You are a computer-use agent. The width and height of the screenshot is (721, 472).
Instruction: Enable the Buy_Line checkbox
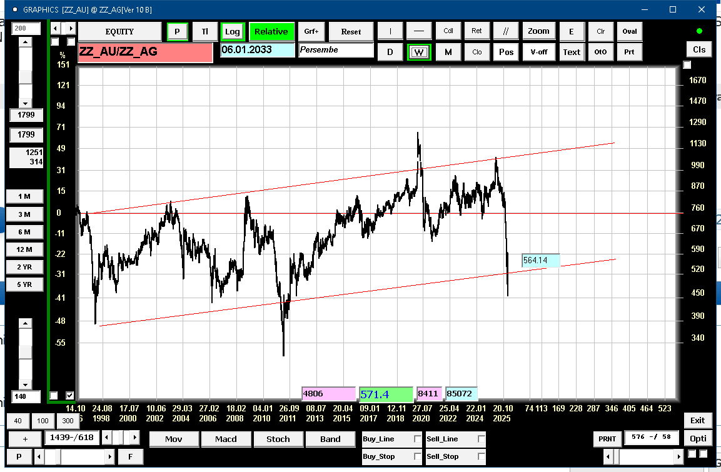pyautogui.click(x=418, y=439)
